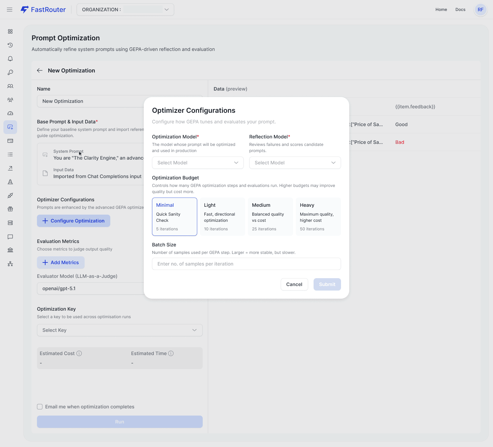Image resolution: width=493 pixels, height=447 pixels.
Task: Open the server stack icon in sidebar
Action: pos(10,223)
